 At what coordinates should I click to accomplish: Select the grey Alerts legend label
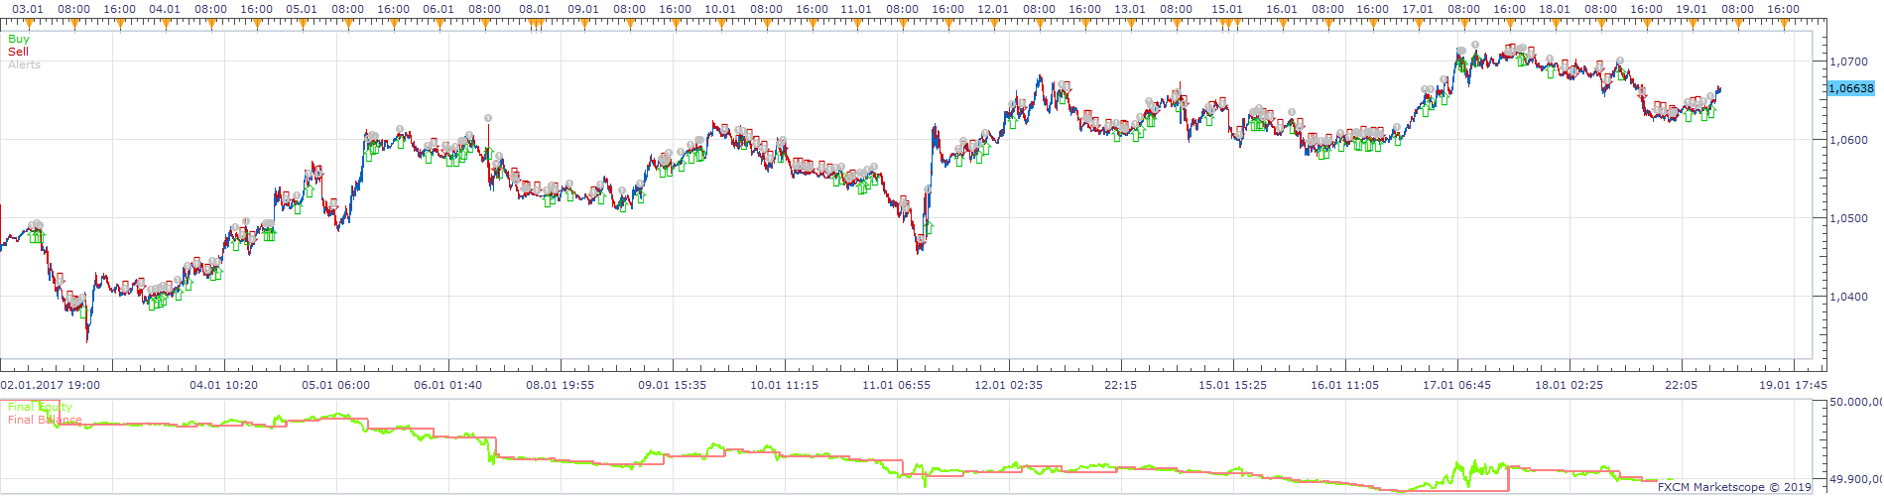(25, 64)
